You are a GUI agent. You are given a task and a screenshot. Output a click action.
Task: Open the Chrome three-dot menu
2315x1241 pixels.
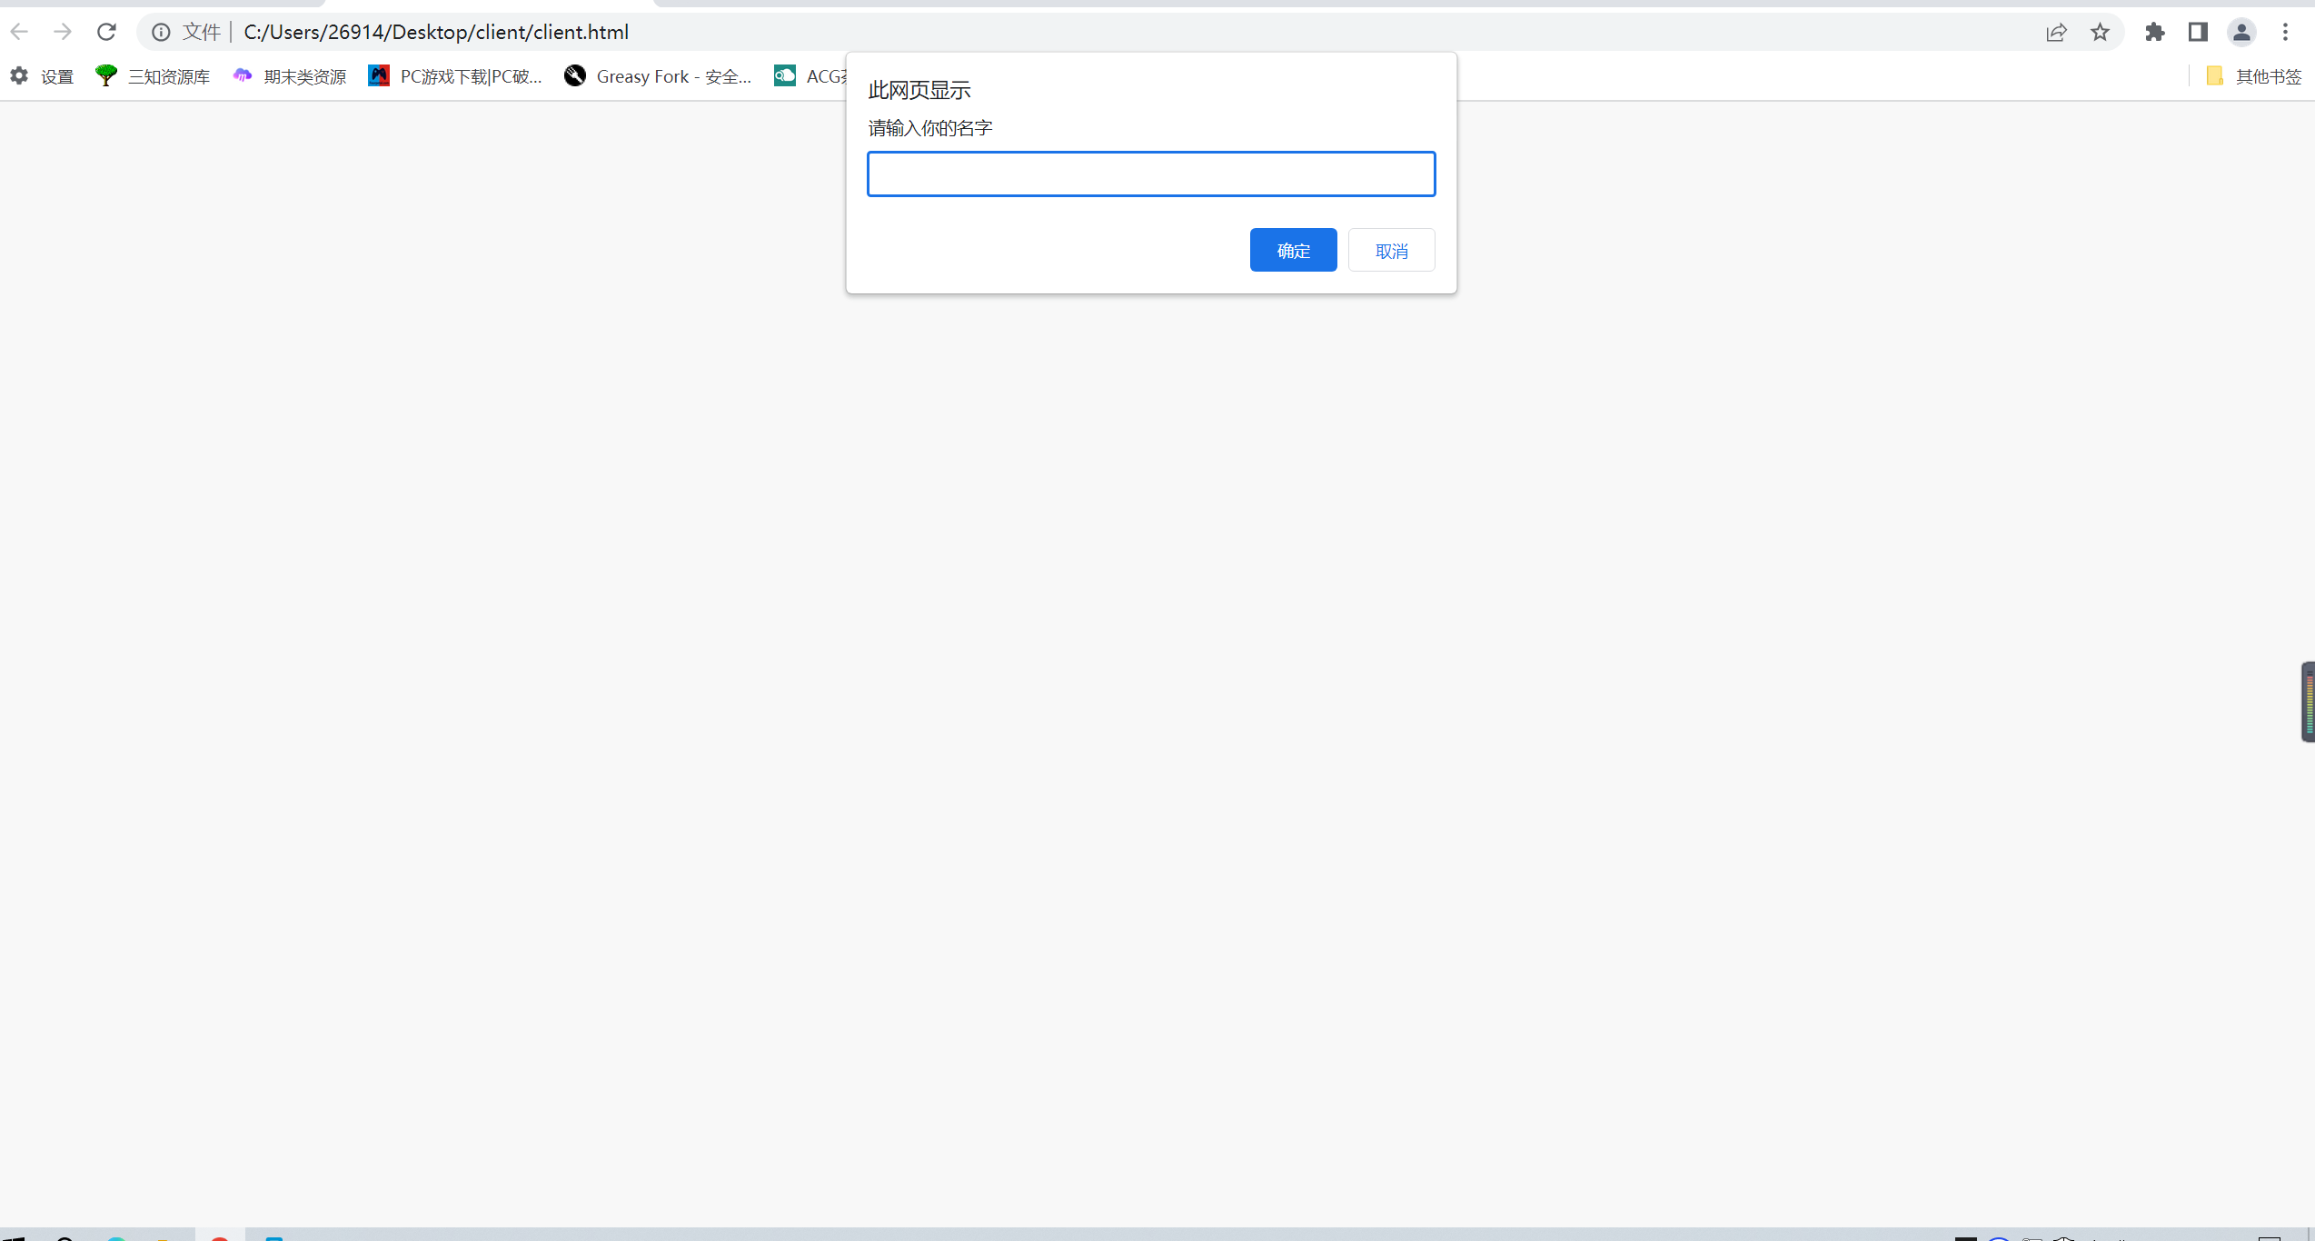pos(2285,32)
